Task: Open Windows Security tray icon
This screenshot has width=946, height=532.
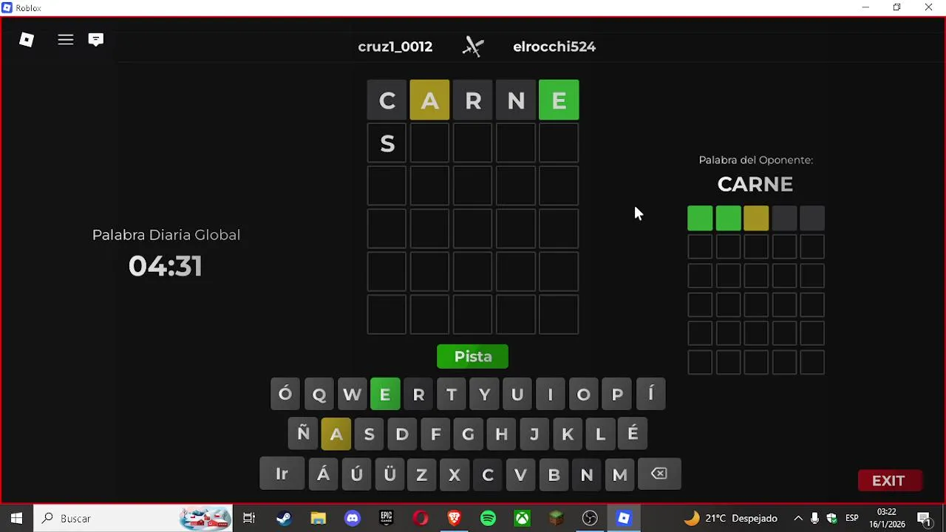Action: tap(832, 519)
